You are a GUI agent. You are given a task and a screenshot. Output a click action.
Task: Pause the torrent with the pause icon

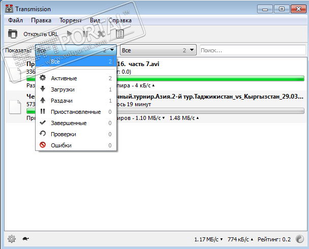tap(85, 34)
